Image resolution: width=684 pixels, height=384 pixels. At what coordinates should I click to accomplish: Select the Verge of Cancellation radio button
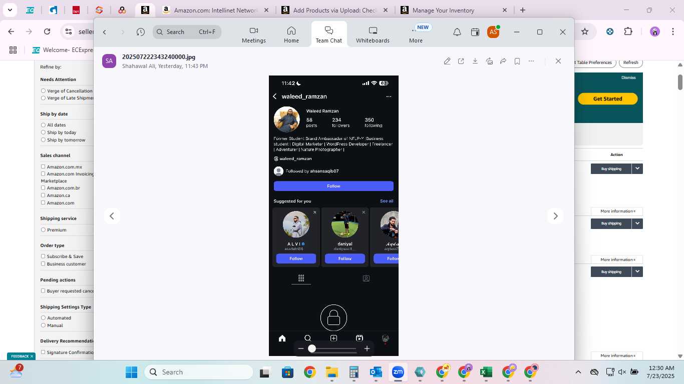pos(43,91)
